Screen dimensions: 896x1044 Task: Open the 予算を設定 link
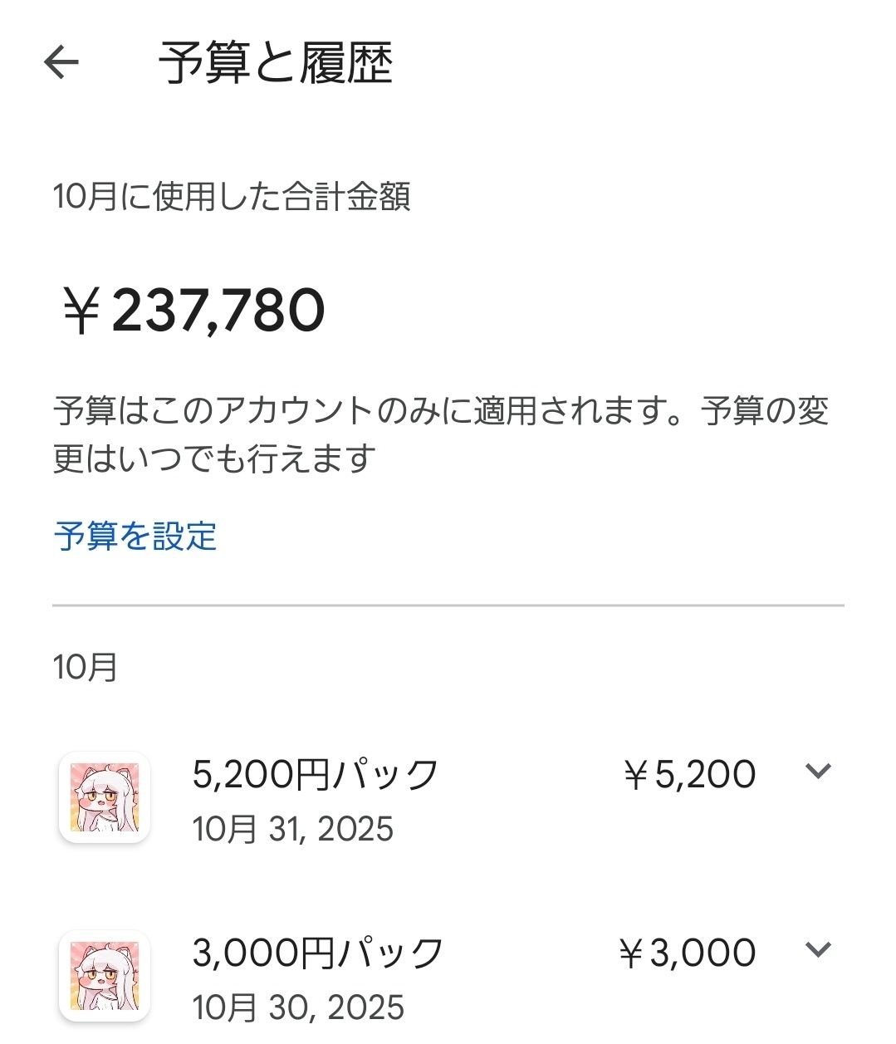coord(135,537)
